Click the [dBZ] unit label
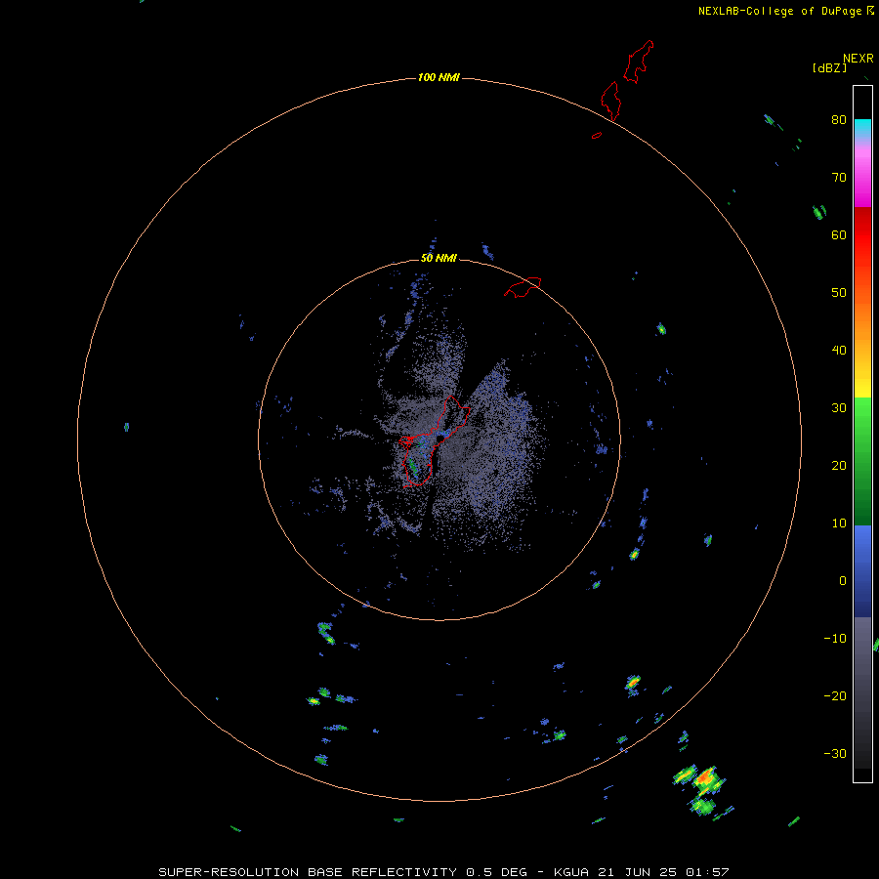Viewport: 879px width, 879px height. point(829,68)
